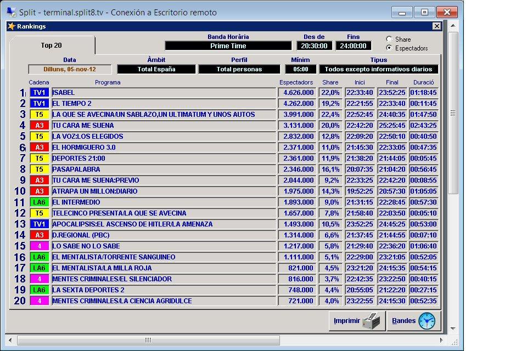This screenshot has width=527, height=351.
Task: Switch to the Top 20 tab
Action: coord(52,46)
